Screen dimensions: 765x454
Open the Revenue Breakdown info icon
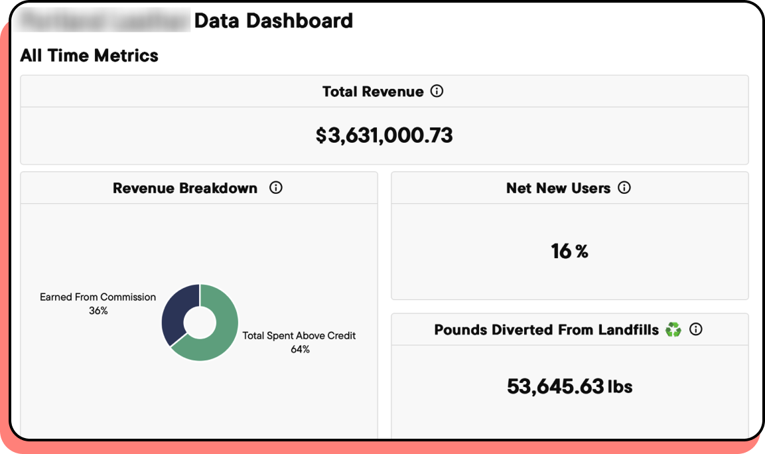pos(275,187)
